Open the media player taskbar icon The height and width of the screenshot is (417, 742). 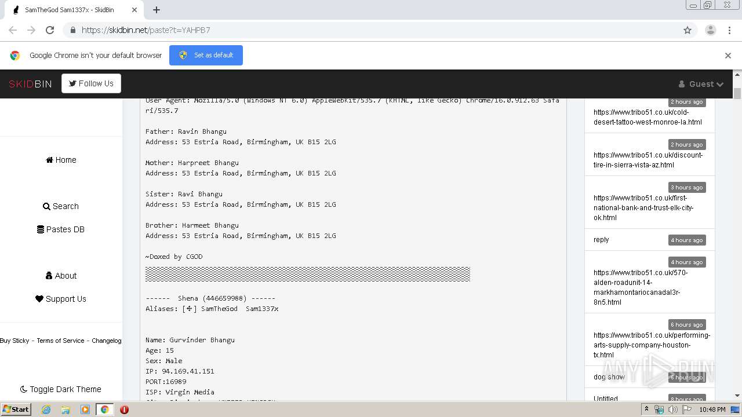click(x=85, y=409)
